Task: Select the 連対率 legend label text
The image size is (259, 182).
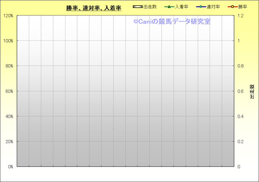Action: click(x=213, y=7)
